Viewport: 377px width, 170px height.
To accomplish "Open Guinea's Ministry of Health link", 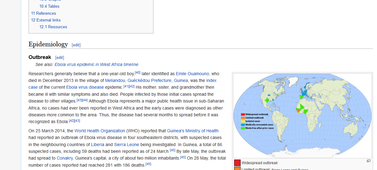I will pyautogui.click(x=193, y=131).
